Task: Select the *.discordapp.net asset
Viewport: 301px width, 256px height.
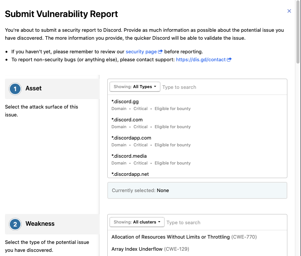Action: (197, 174)
